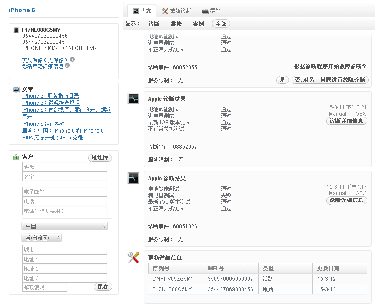Viewport: 375px width, 305px height.
Task: Click the 活跃 type cell
Action: pyautogui.click(x=285, y=278)
